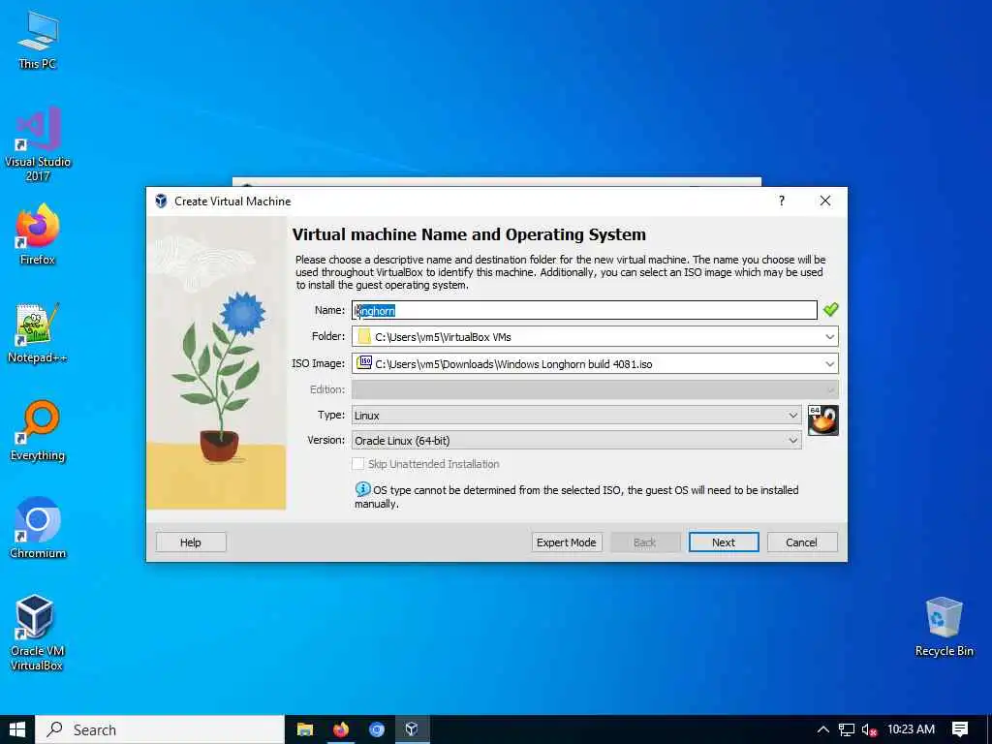Viewport: 992px width, 744px height.
Task: Click the heading Virtual machine Name and Operating System
Action: 469,234
